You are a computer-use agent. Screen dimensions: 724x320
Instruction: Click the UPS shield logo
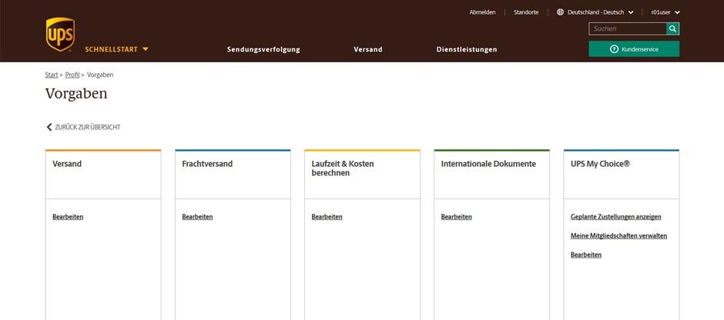(60, 35)
